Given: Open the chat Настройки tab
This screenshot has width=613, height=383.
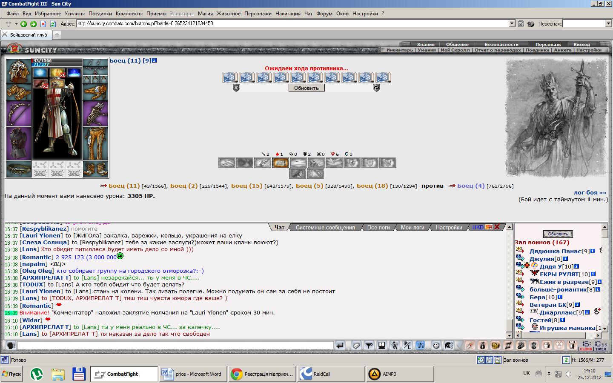Looking at the screenshot, I should 449,227.
